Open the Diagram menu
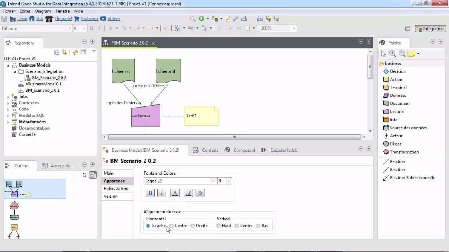449x252 pixels. click(x=43, y=11)
